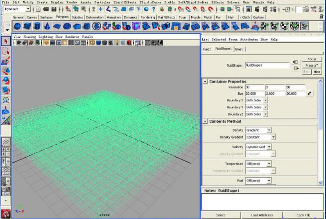This screenshot has width=326, height=219.
Task: Click the Notes text area
Action: [263, 202]
